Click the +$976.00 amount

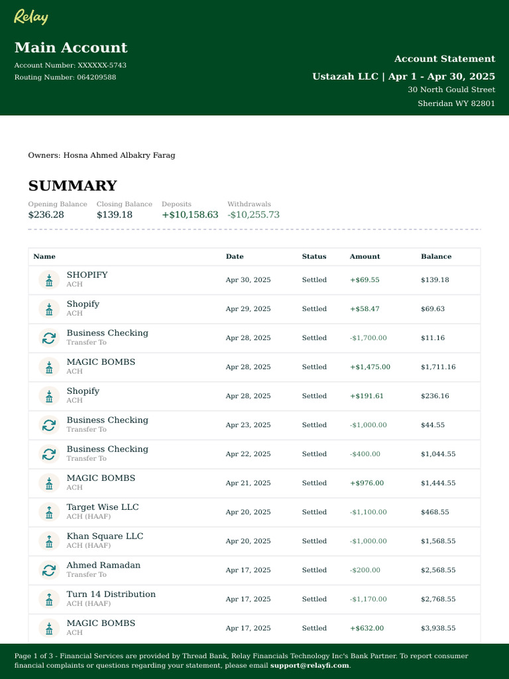367,483
